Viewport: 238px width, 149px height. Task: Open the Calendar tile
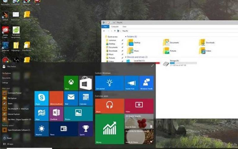[86, 98]
